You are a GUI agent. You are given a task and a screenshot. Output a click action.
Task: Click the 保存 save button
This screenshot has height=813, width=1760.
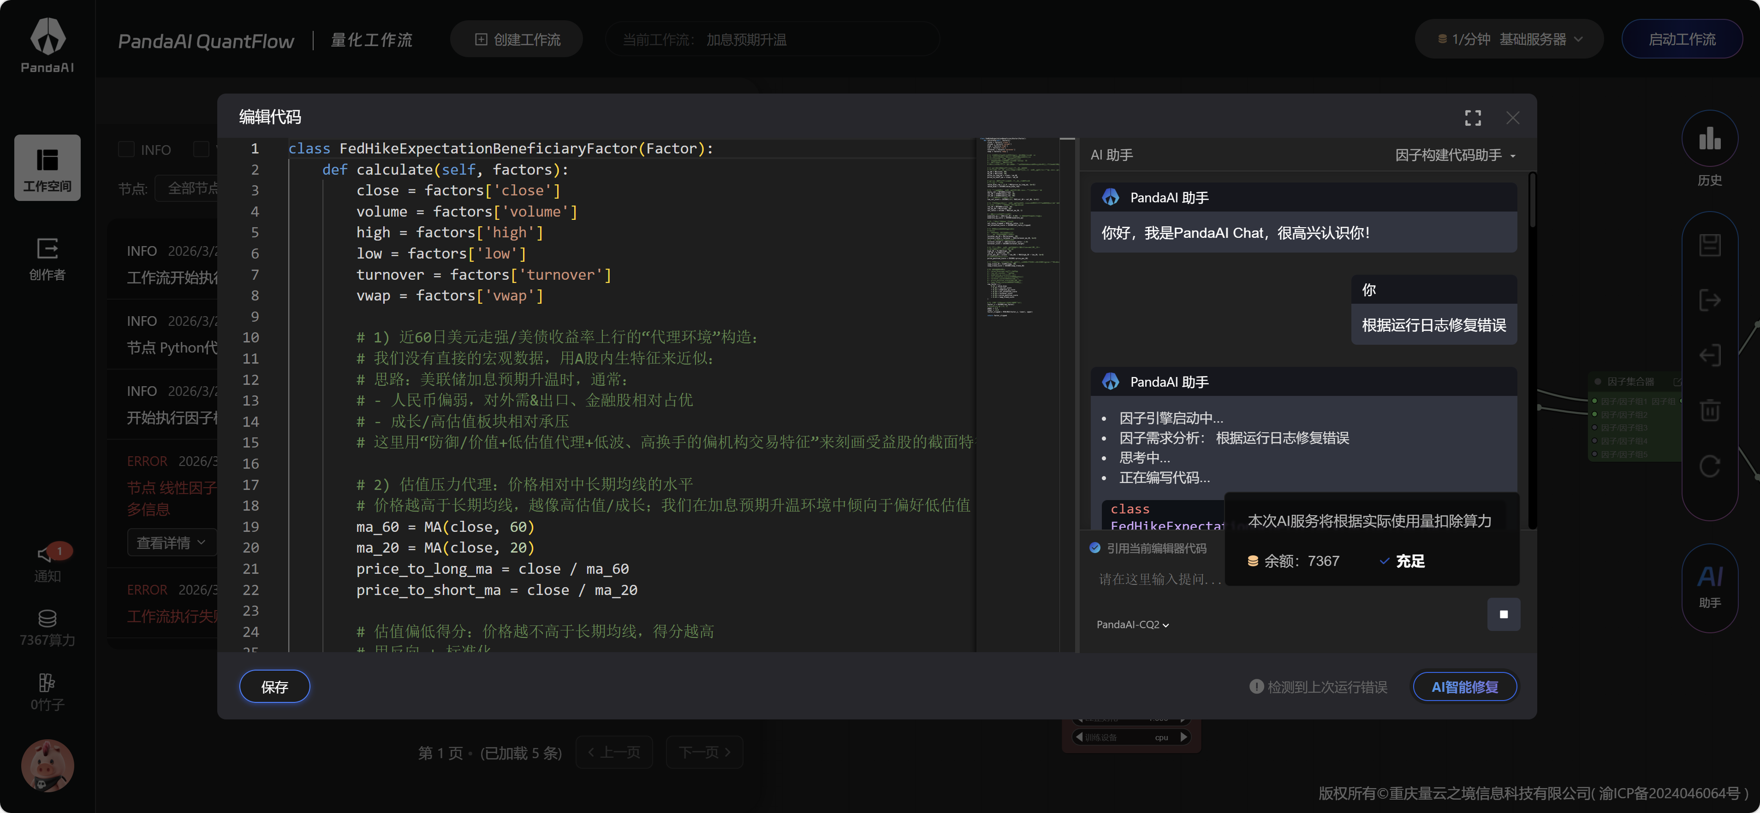pyautogui.click(x=275, y=687)
